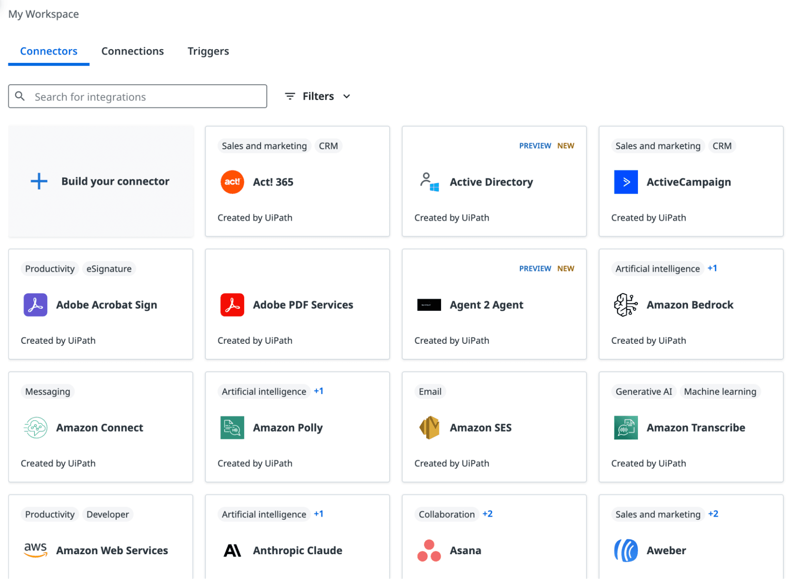Open the ActiveCampaign connector title

(688, 182)
